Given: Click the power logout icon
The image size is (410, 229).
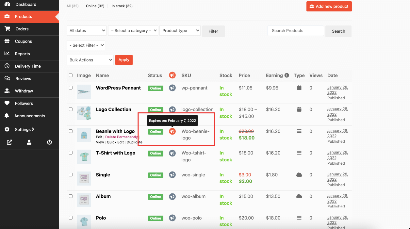Looking at the screenshot, I should pyautogui.click(x=49, y=142).
